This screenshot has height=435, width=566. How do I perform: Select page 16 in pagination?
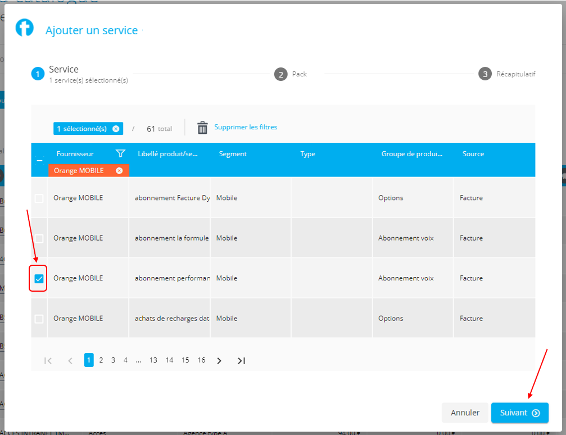tap(201, 360)
